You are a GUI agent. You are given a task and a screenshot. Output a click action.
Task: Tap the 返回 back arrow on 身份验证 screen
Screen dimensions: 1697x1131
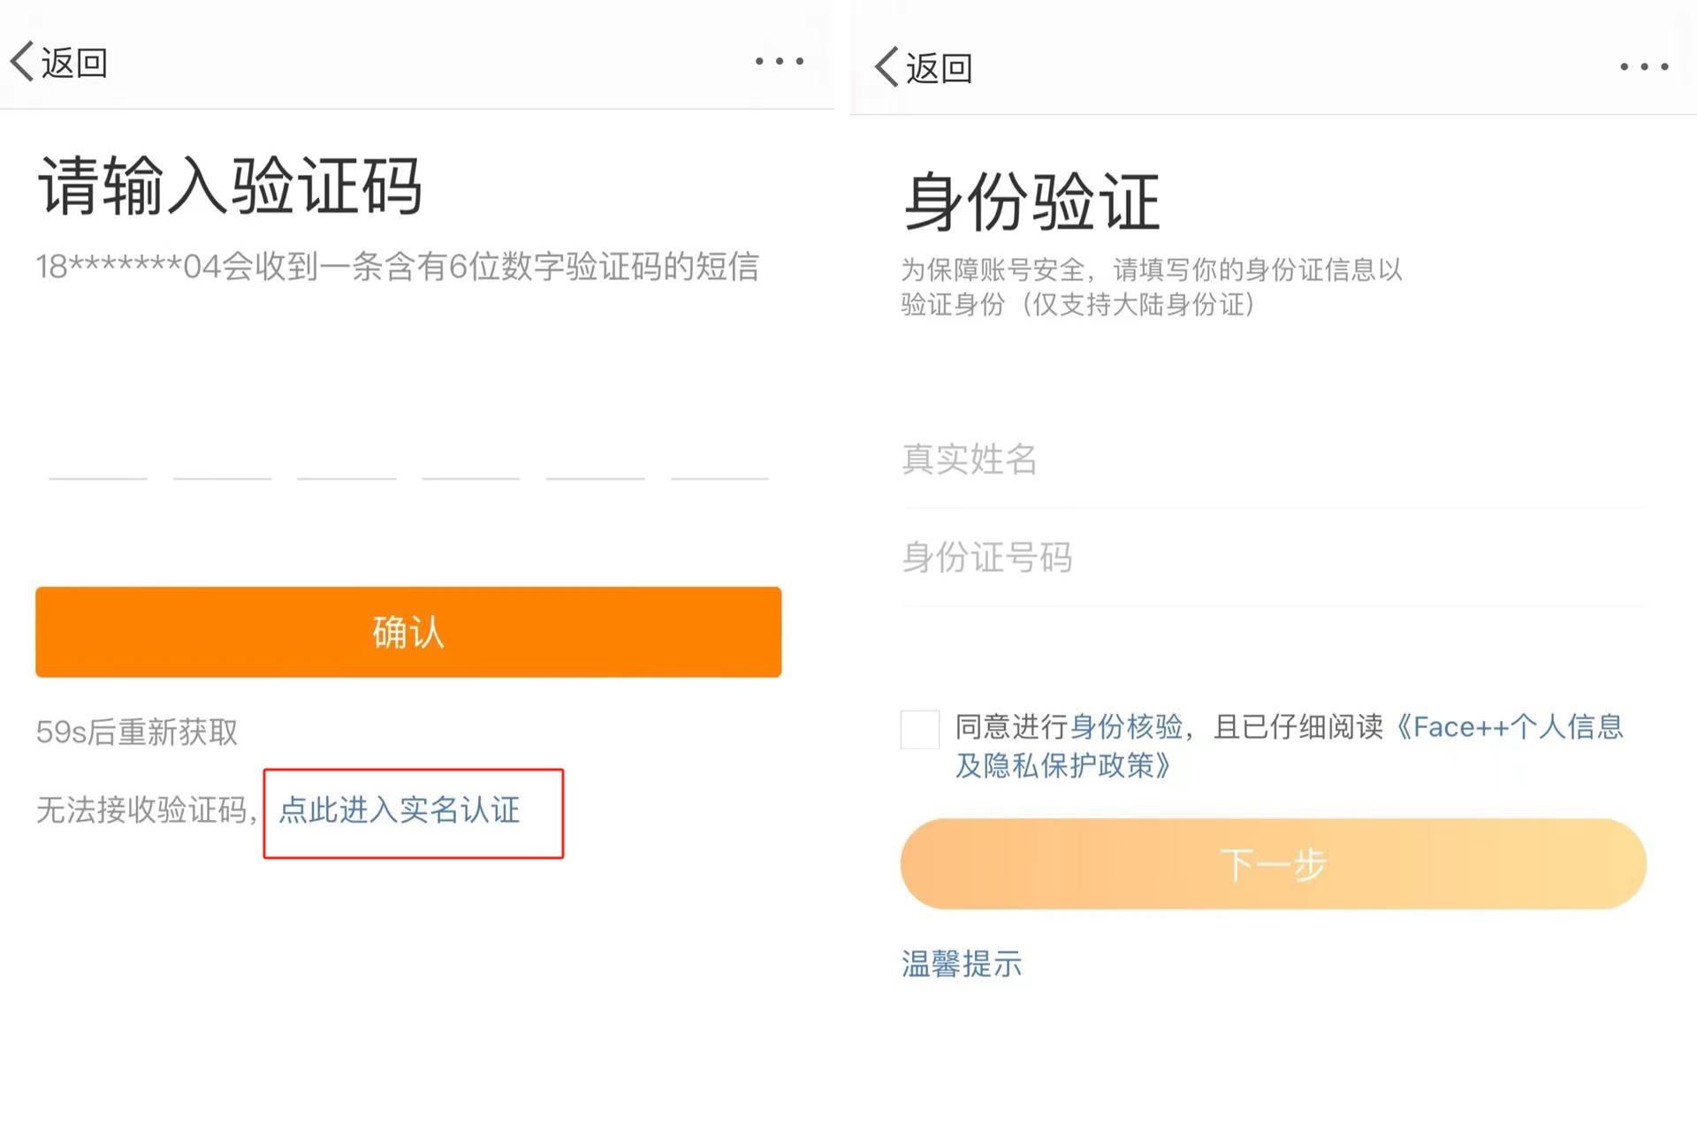coord(924,67)
